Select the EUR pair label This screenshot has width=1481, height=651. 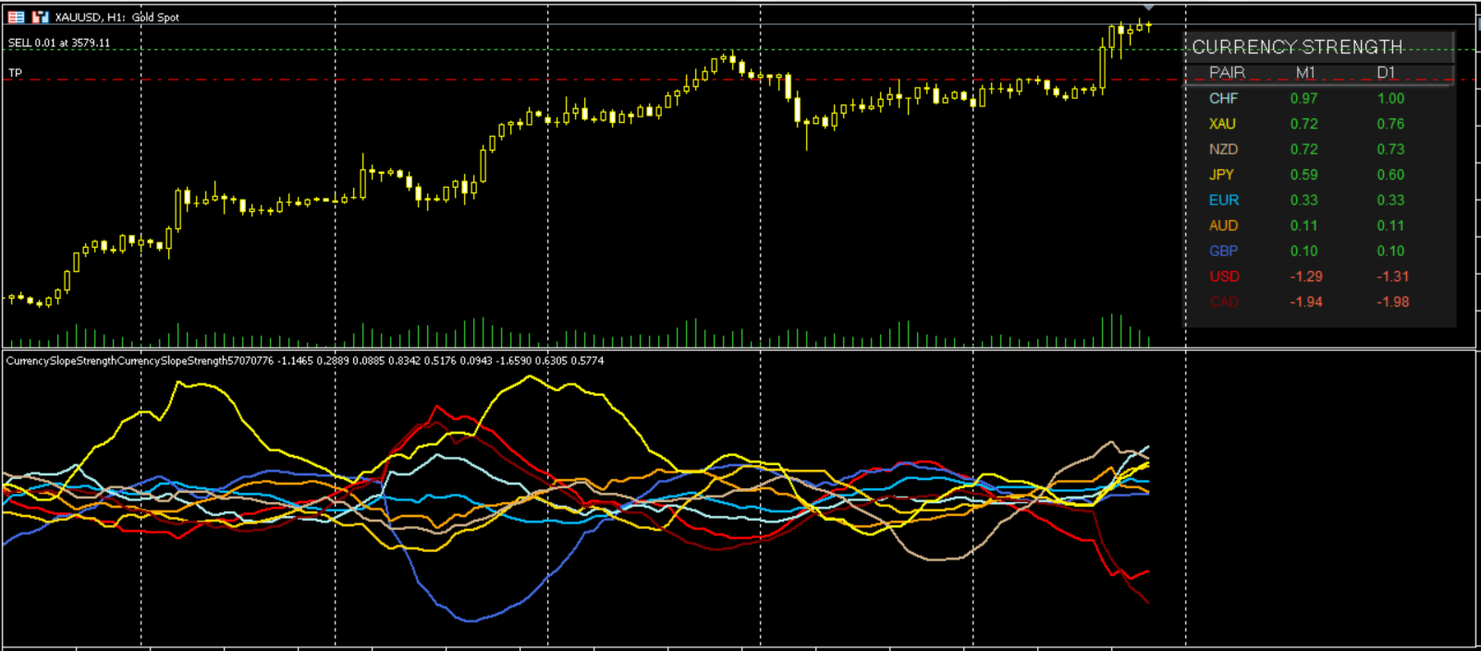(1224, 200)
